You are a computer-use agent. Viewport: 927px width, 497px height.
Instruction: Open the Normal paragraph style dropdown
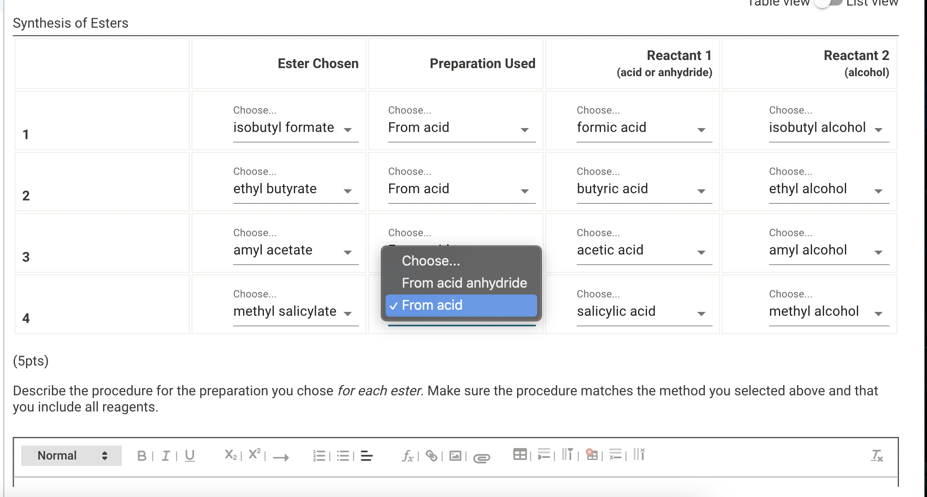coord(71,455)
